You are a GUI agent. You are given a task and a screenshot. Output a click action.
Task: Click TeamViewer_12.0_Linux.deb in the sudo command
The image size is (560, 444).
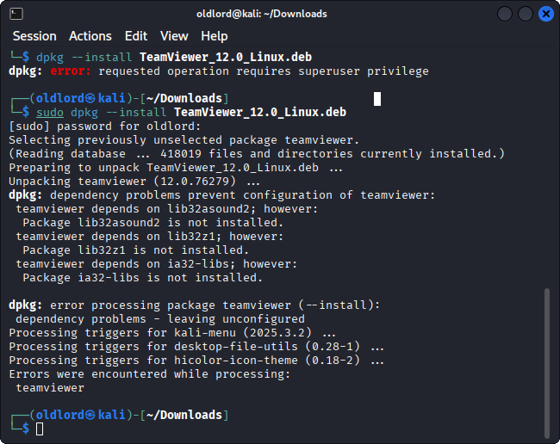[260, 113]
